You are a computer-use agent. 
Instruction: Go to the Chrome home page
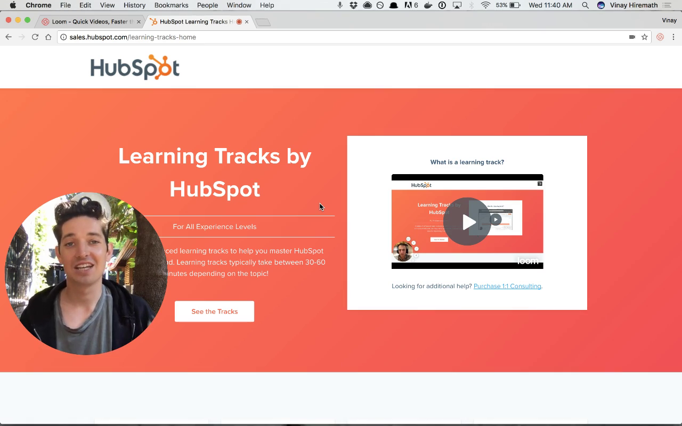(48, 37)
